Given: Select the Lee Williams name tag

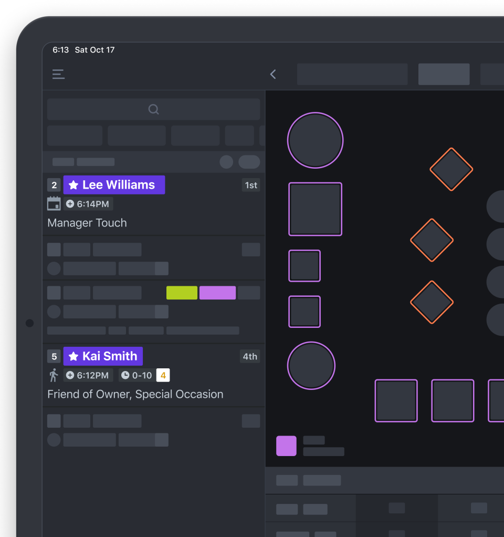Looking at the screenshot, I should (x=114, y=185).
